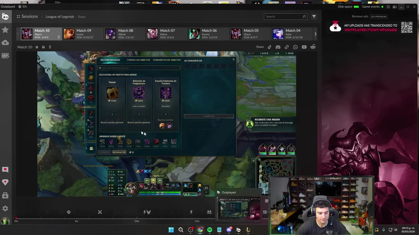Open the favorites star in sidebar
The width and height of the screenshot is (419, 235).
[x=5, y=30]
